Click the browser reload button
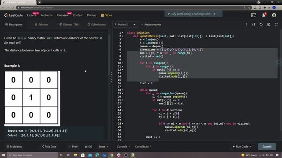 coord(13,8)
